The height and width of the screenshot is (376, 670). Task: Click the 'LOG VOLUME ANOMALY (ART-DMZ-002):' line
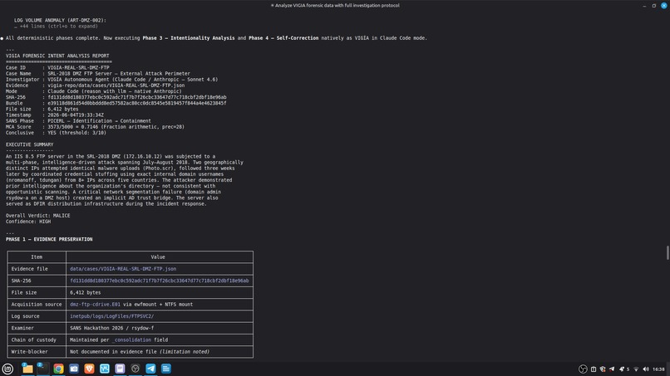point(60,20)
